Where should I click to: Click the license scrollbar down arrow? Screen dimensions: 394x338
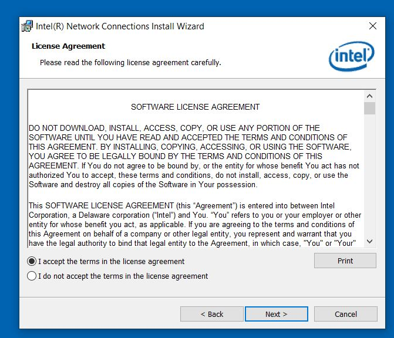tap(369, 241)
